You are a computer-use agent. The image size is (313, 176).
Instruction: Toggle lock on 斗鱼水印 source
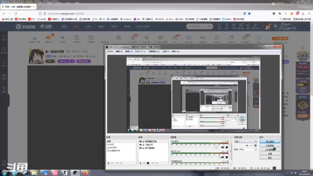143,145
